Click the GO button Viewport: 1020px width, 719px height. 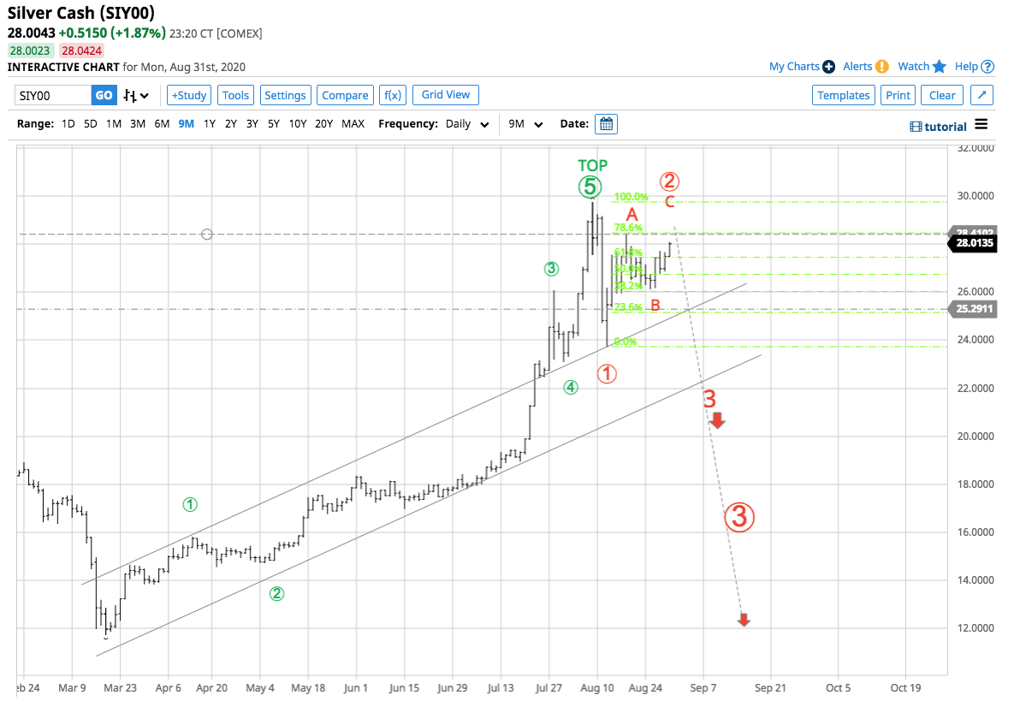point(104,95)
